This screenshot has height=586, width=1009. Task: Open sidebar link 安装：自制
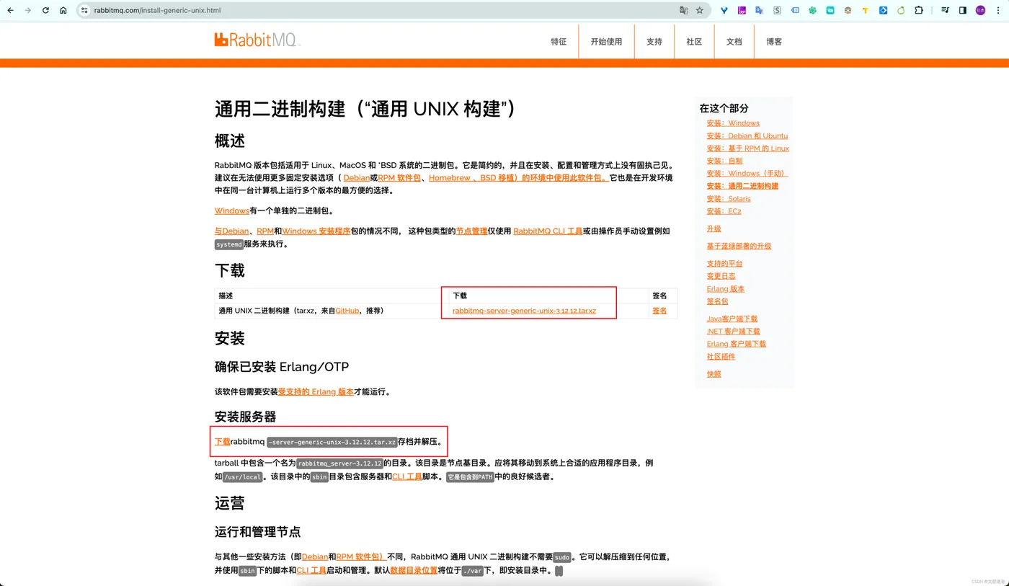pyautogui.click(x=724, y=161)
